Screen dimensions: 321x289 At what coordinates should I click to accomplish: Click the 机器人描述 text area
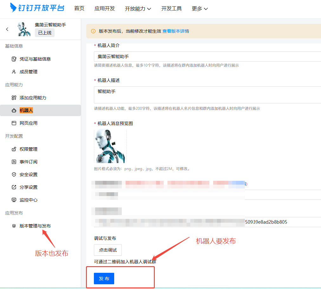[x=207, y=95]
